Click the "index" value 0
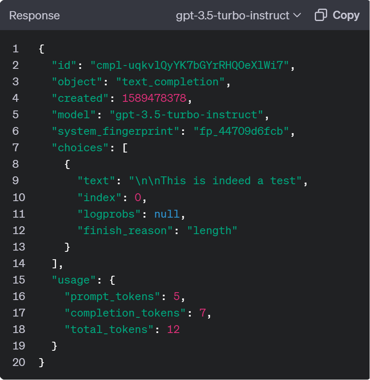Image resolution: width=370 pixels, height=380 pixels. [138, 197]
